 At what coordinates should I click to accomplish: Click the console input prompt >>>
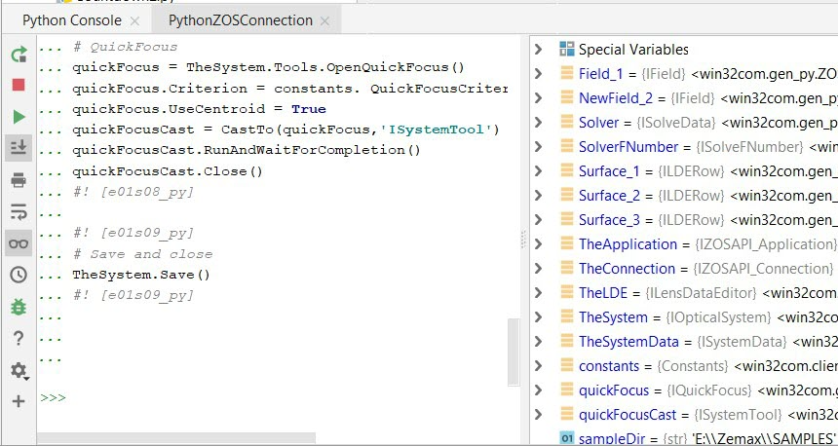53,398
